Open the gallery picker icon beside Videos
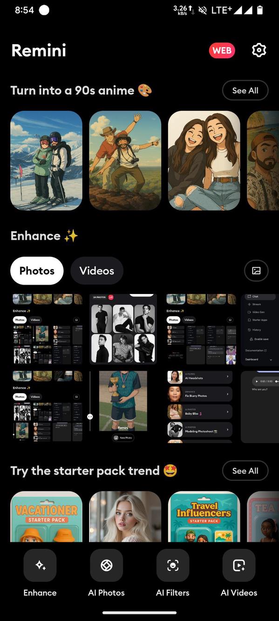This screenshot has height=621, width=279. coord(256,271)
